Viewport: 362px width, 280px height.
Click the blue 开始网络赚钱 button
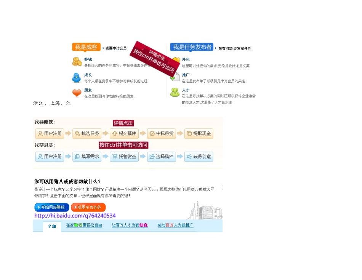52,207
